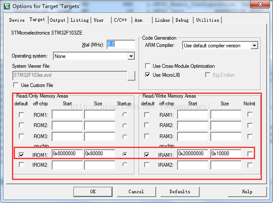Click the RAM1 Size field
The height and width of the screenshot is (203, 273).
point(226,114)
